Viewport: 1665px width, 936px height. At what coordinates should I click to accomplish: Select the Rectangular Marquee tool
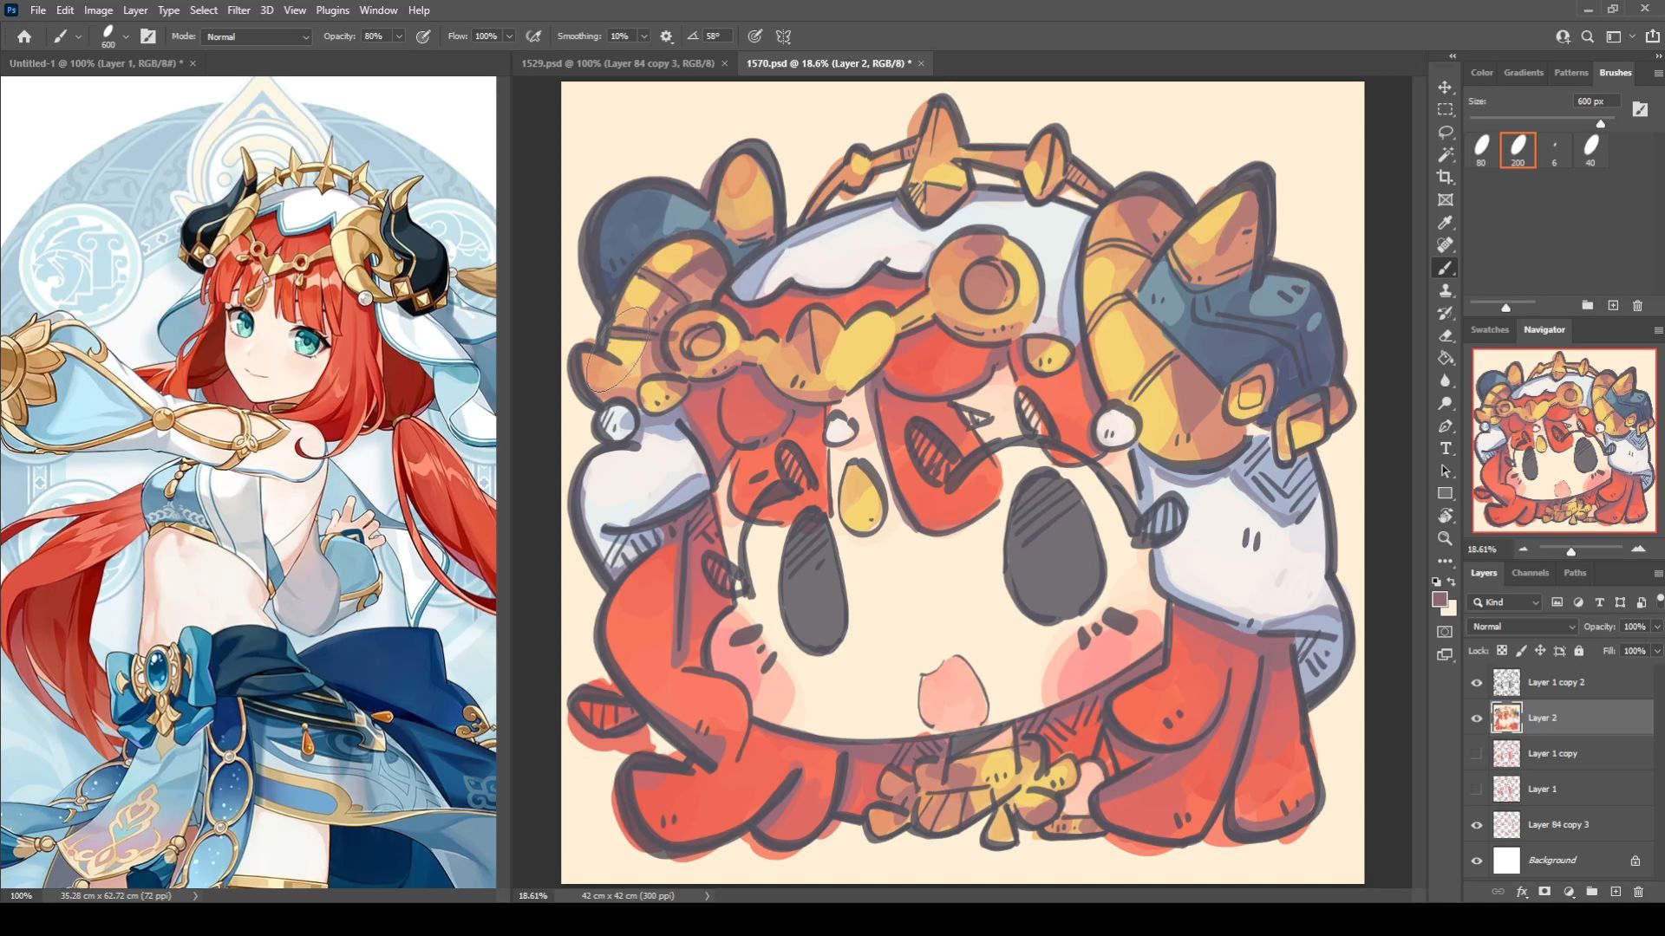click(x=1445, y=109)
